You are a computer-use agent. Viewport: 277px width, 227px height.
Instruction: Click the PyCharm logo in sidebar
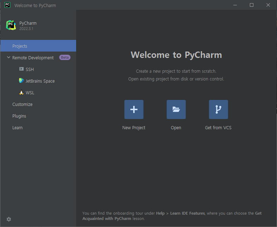pos(11,25)
